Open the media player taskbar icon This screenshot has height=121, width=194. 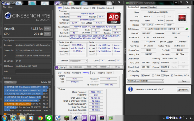point(31,118)
